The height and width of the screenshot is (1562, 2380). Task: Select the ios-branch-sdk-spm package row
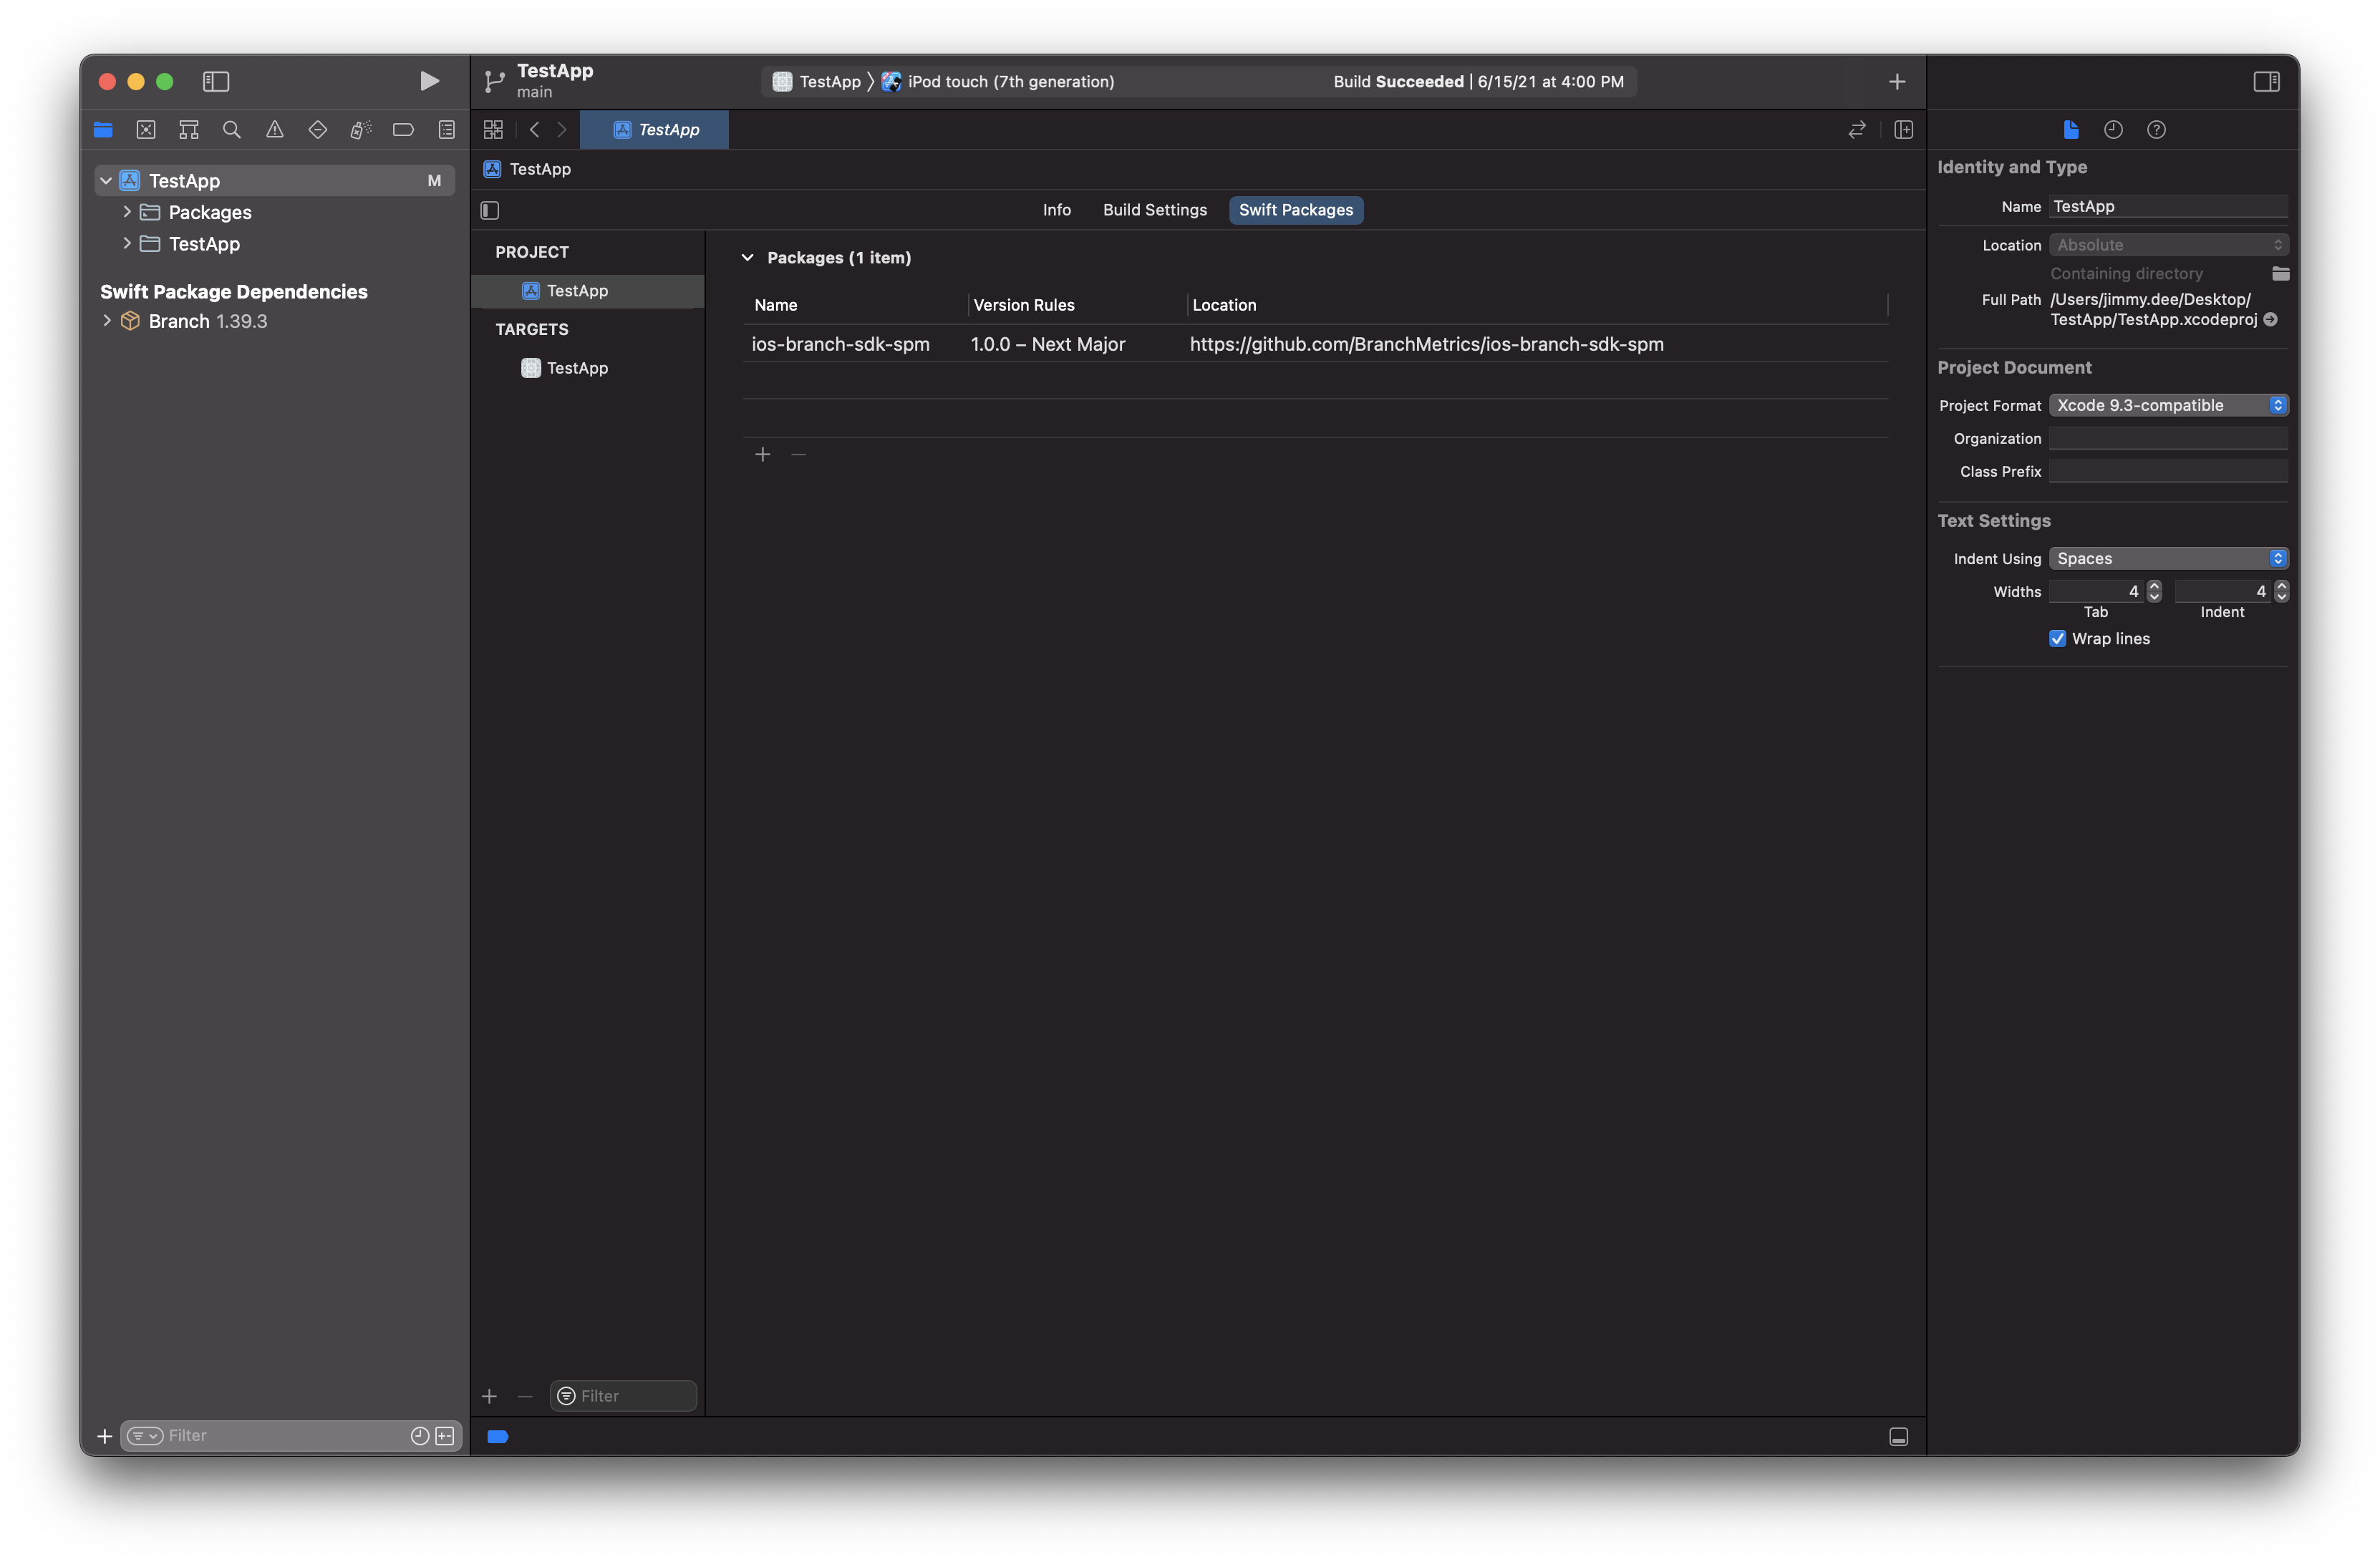[1315, 344]
